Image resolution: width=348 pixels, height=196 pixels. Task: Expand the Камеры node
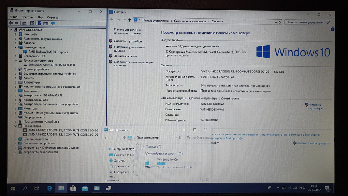tap(16, 78)
